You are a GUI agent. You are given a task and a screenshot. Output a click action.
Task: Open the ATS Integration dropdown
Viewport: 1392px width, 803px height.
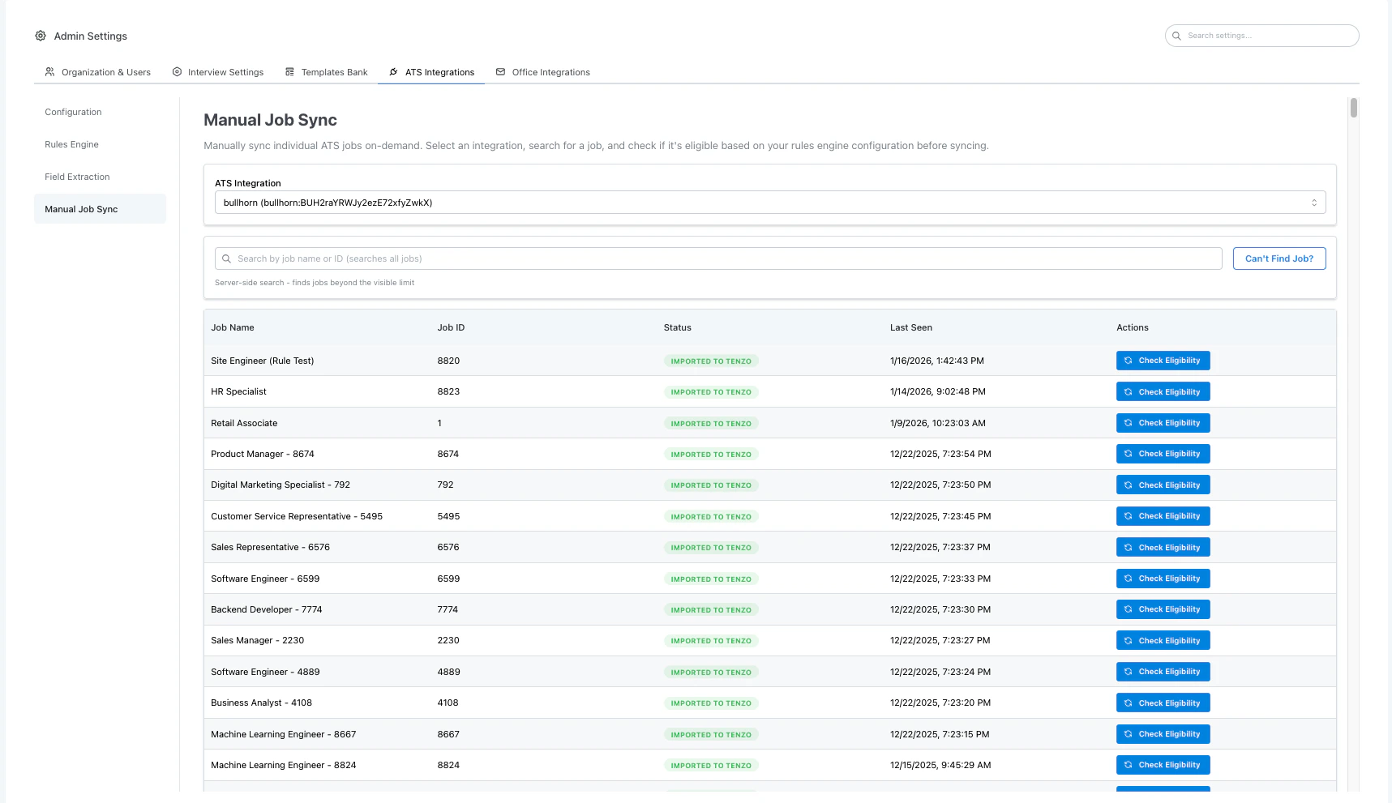tap(769, 202)
